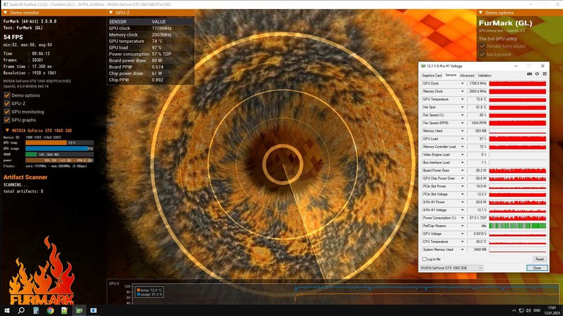Open the Board Power Draw sensor dropdown
Screen dimensions: 563x316
[x=462, y=170]
